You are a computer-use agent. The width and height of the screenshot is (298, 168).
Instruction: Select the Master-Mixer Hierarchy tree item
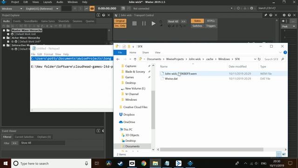coord(27,30)
